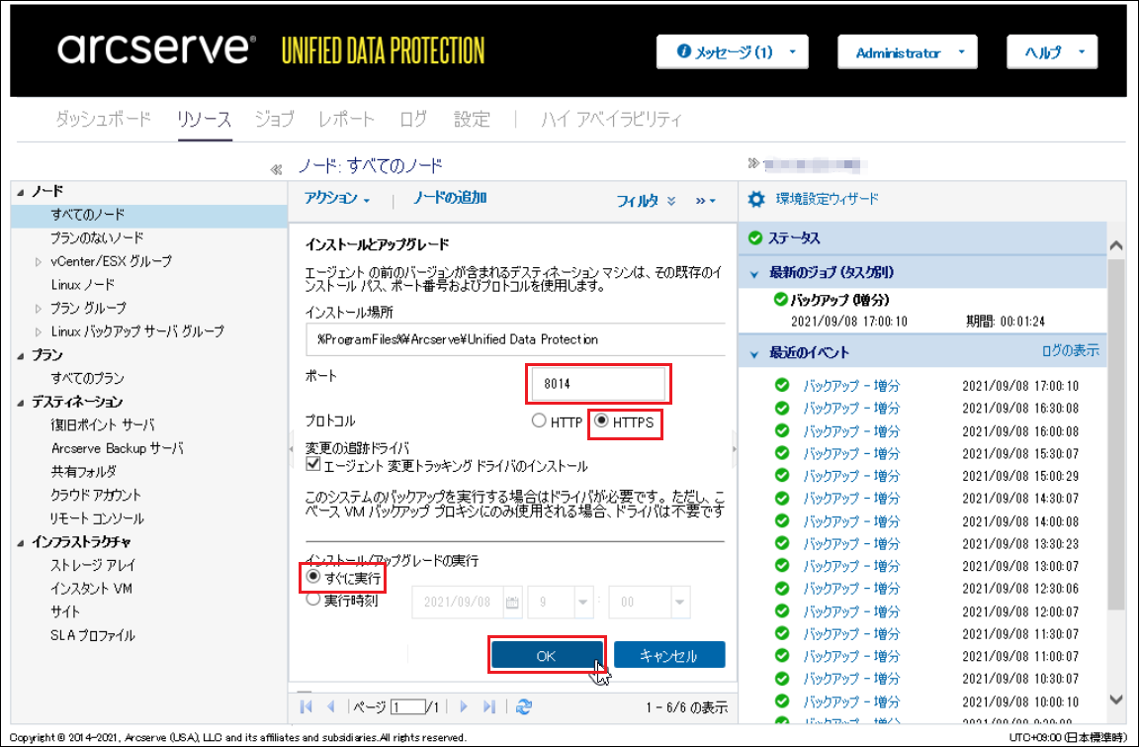Click the OK button
The image size is (1139, 747).
[546, 655]
